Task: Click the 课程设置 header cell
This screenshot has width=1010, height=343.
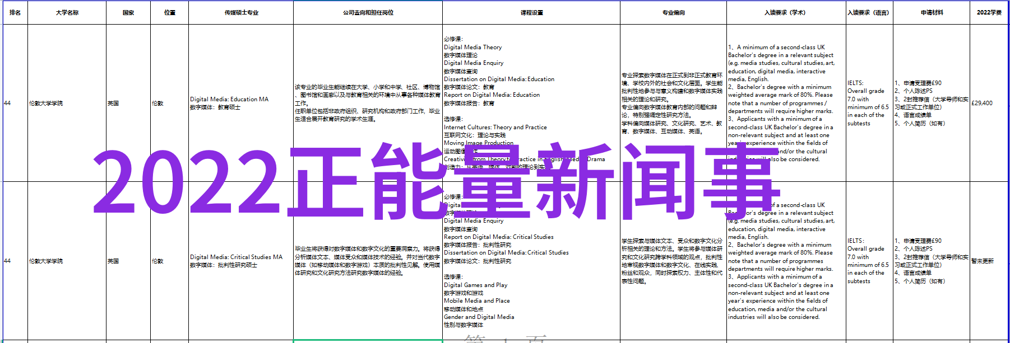Action: point(531,12)
